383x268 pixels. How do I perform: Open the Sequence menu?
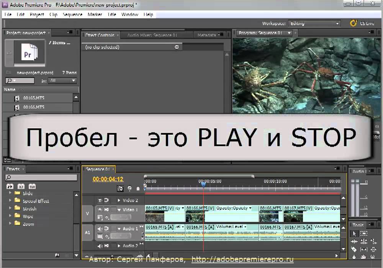pyautogui.click(x=72, y=15)
